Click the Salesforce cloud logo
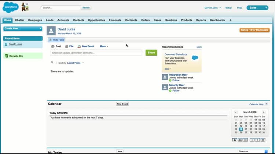The height and width of the screenshot is (154, 275). [x=11, y=7]
